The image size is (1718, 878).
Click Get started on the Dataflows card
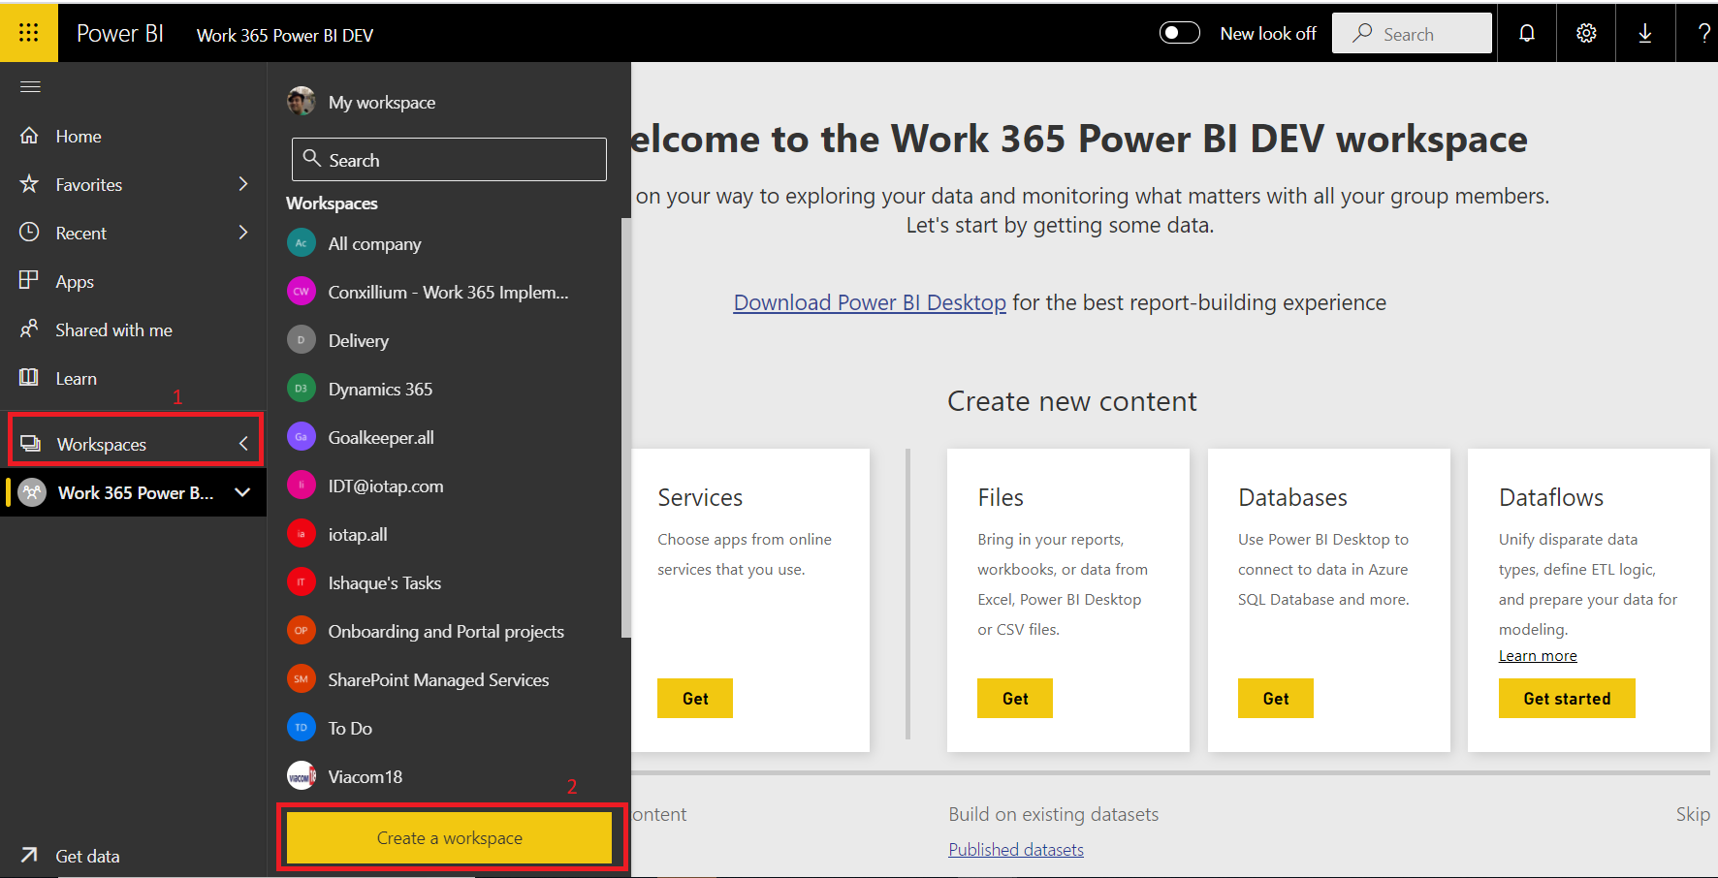(1567, 699)
